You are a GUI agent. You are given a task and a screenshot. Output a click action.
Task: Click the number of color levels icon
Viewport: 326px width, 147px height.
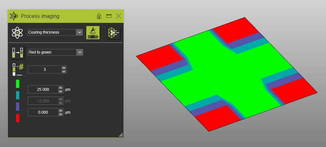[x=18, y=70]
